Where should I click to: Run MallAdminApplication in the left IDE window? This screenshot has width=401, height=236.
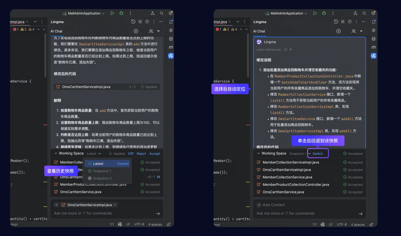click(112, 13)
